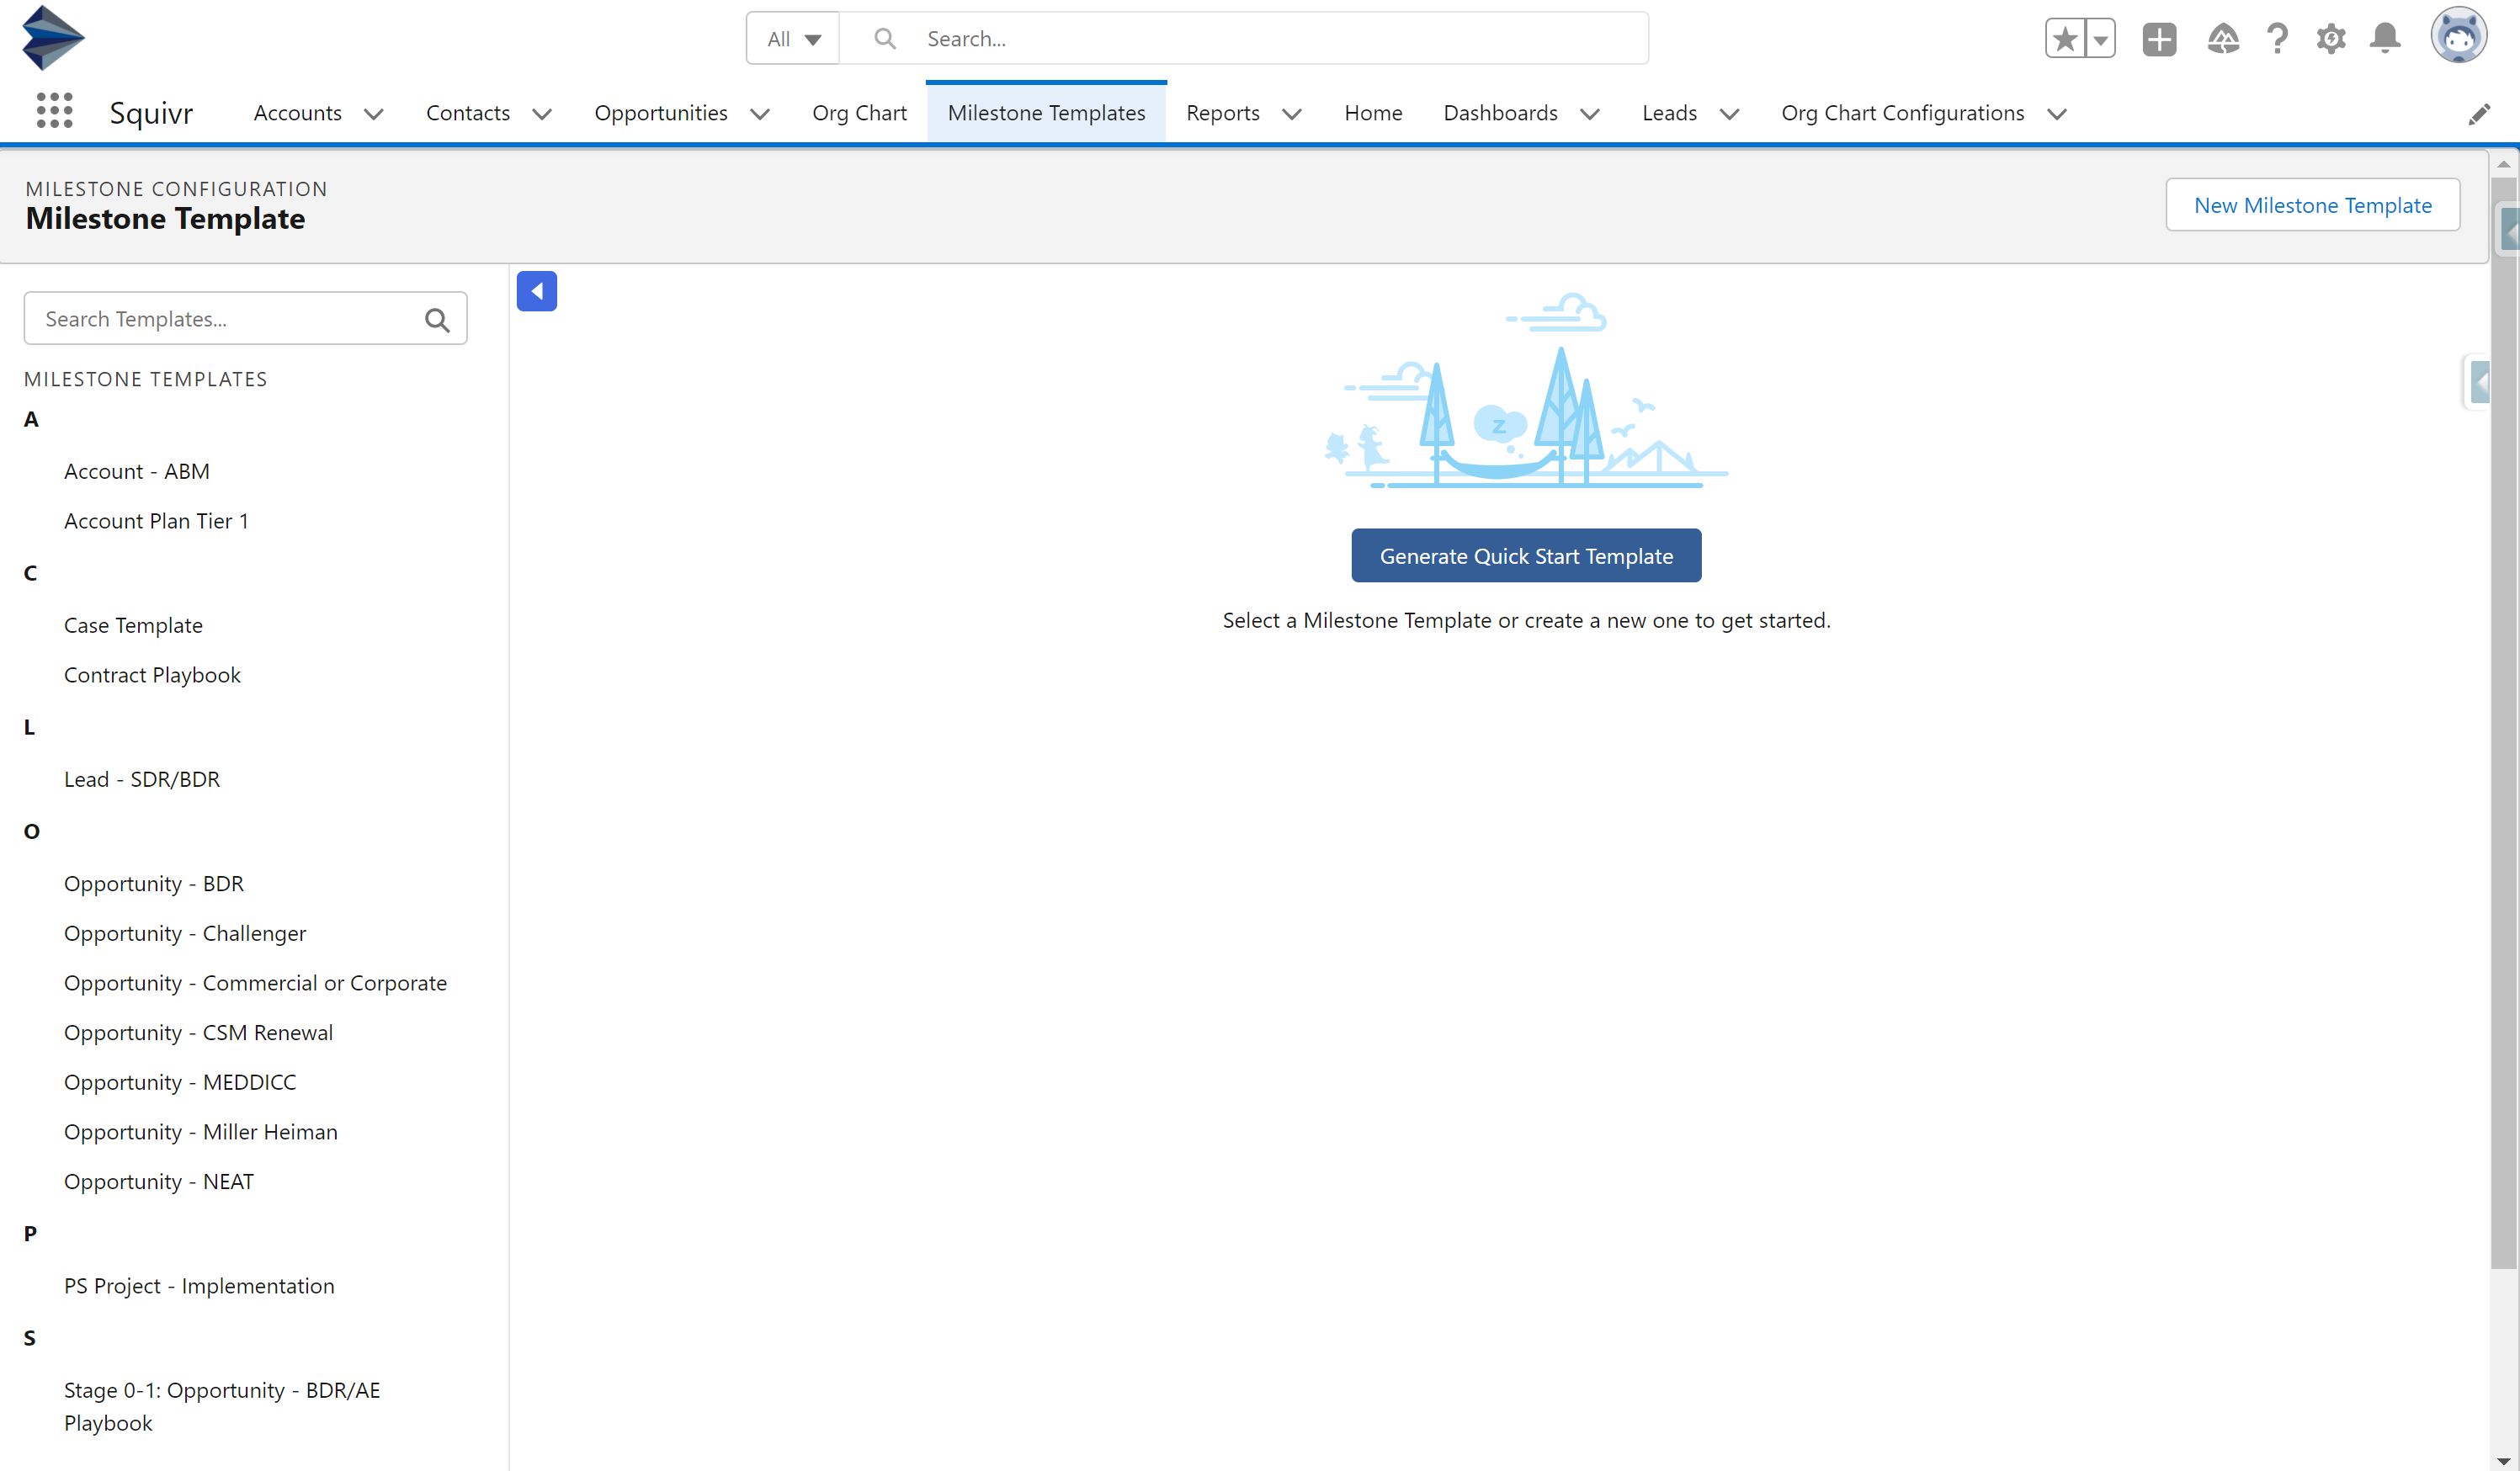2520x1471 pixels.
Task: Select the Opportunity - MEDDICC template
Action: point(180,1082)
